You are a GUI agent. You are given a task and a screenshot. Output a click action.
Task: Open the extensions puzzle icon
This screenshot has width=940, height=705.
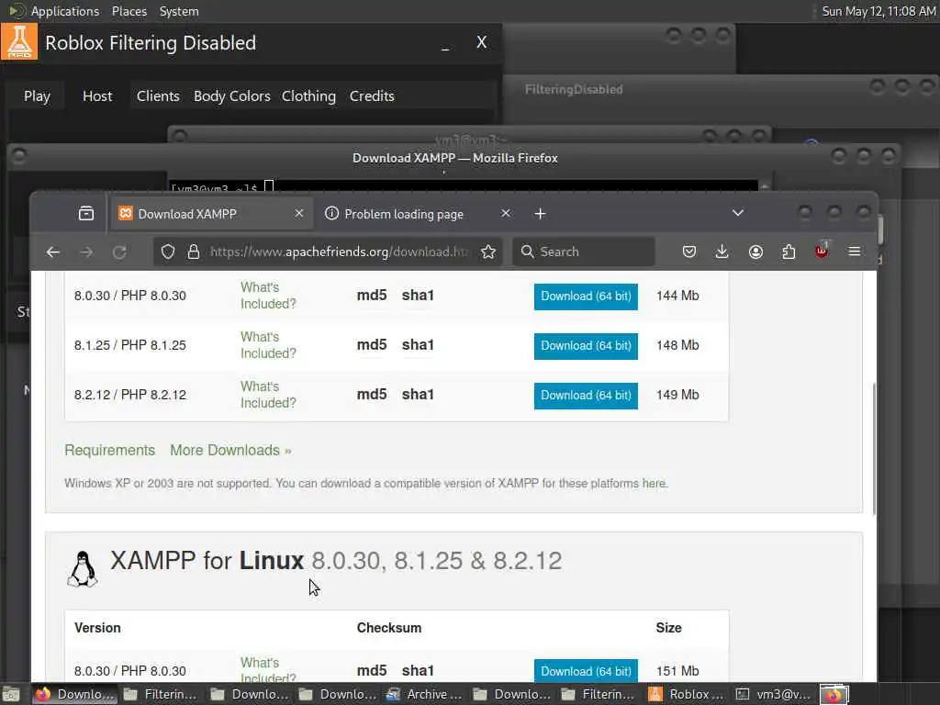coord(789,252)
